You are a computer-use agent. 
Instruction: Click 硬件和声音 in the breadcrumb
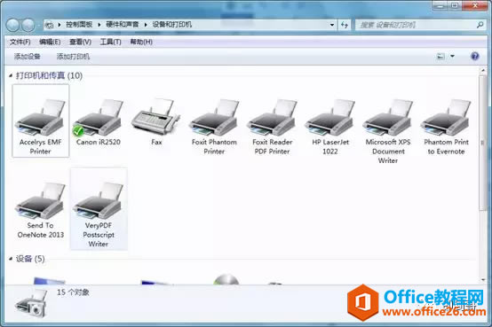click(123, 25)
